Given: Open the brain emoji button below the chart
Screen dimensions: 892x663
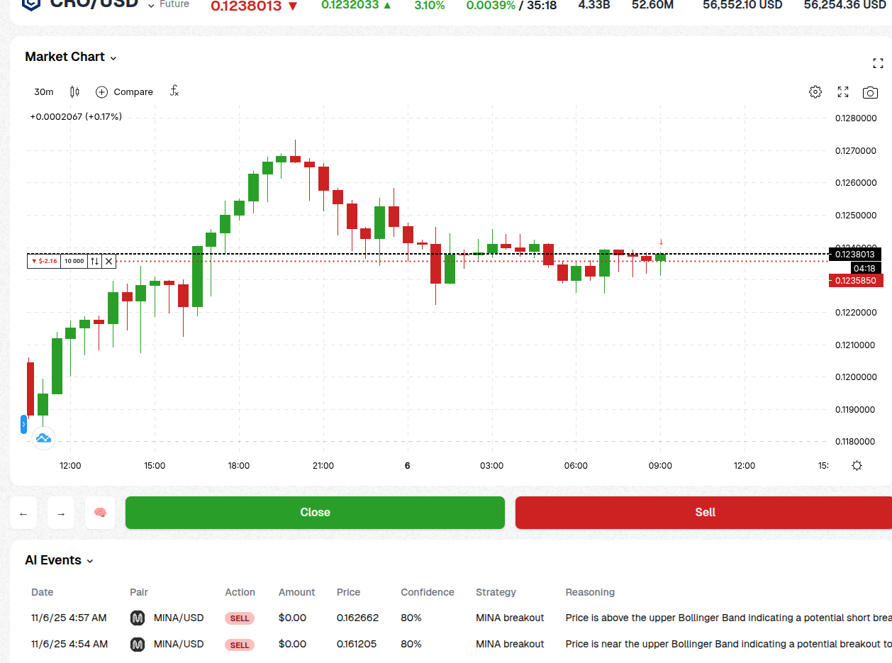Looking at the screenshot, I should pyautogui.click(x=99, y=513).
